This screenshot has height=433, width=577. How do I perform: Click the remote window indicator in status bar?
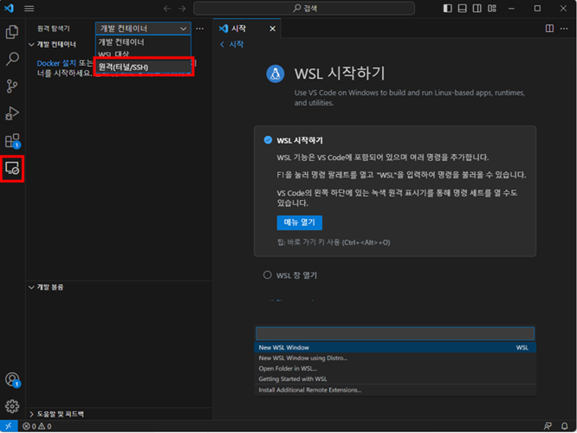click(x=9, y=426)
